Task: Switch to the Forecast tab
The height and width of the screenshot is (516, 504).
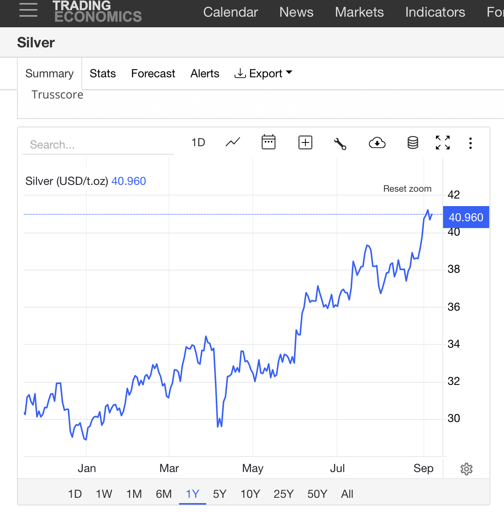Action: [x=153, y=73]
